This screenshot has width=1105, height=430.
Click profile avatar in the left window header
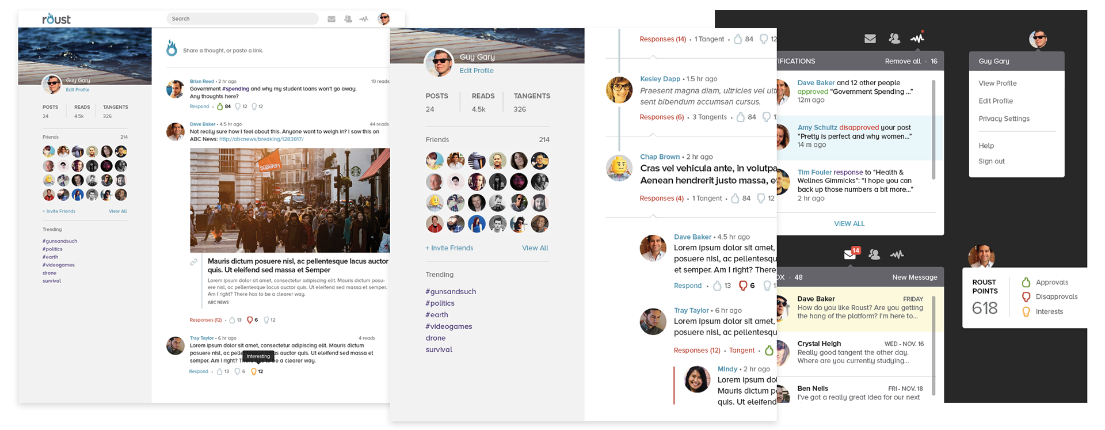click(x=384, y=18)
